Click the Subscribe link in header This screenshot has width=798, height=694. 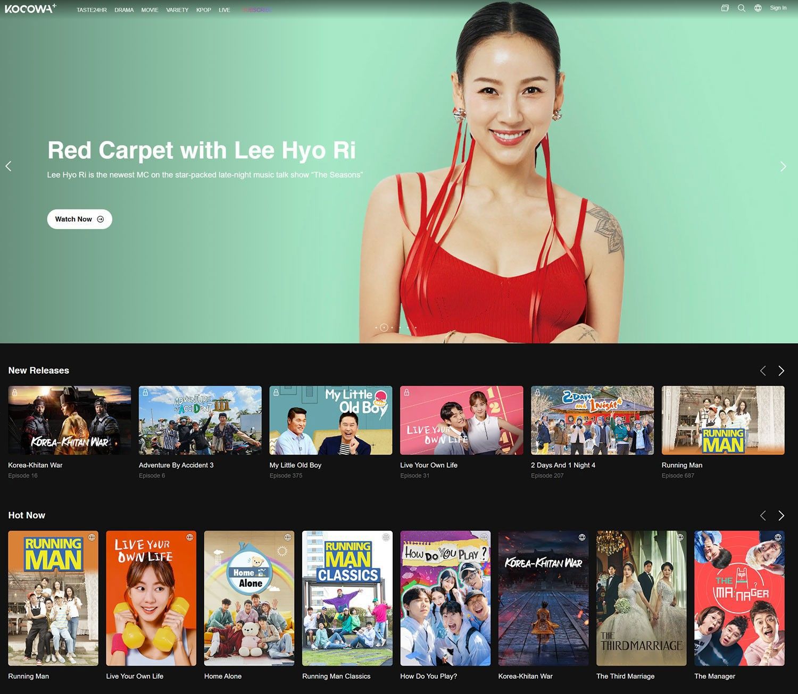pyautogui.click(x=257, y=10)
